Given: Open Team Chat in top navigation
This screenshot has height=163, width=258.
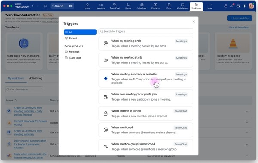Looking at the screenshot, I should (x=115, y=6).
